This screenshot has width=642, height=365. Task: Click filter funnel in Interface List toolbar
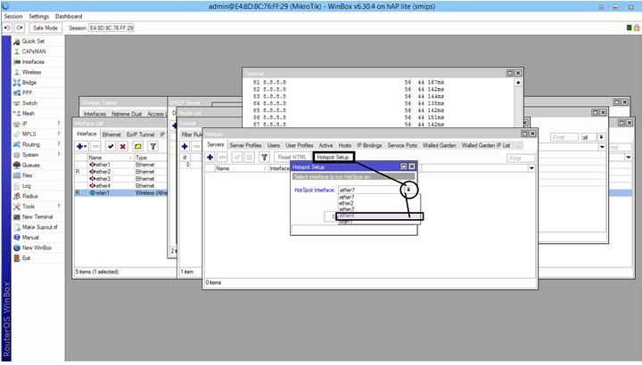[x=152, y=146]
